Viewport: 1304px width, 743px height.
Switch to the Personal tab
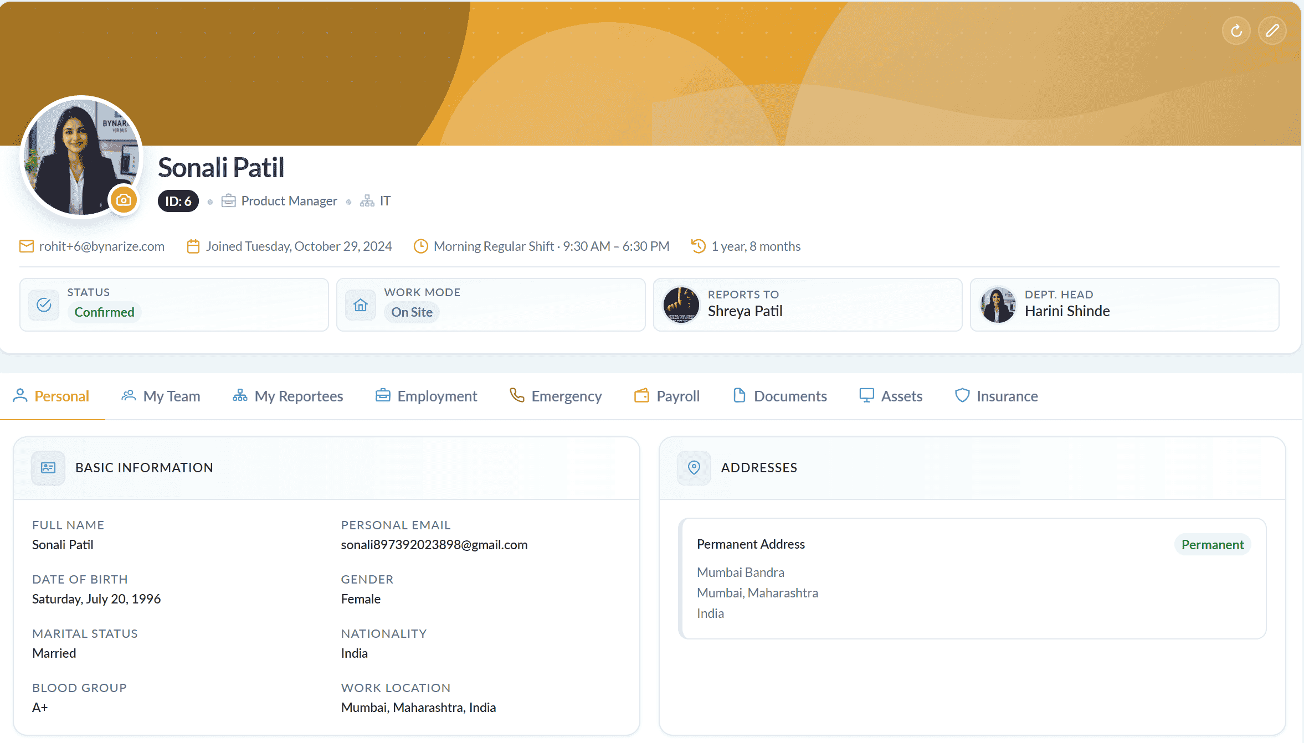[52, 396]
